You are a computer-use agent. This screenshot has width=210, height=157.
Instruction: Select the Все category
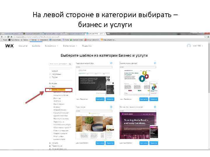[53, 87]
